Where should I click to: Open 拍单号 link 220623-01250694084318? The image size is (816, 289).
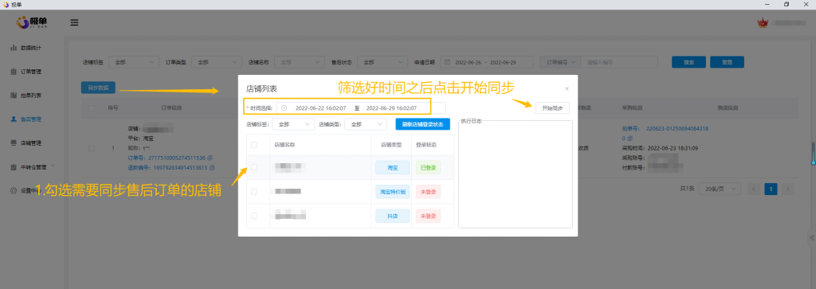(677, 128)
